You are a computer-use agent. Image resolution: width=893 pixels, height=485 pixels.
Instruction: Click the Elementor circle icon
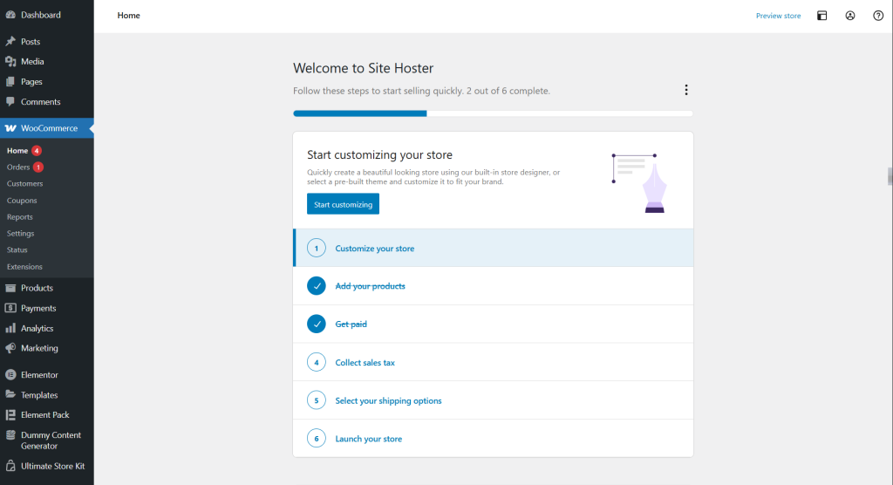[10, 374]
